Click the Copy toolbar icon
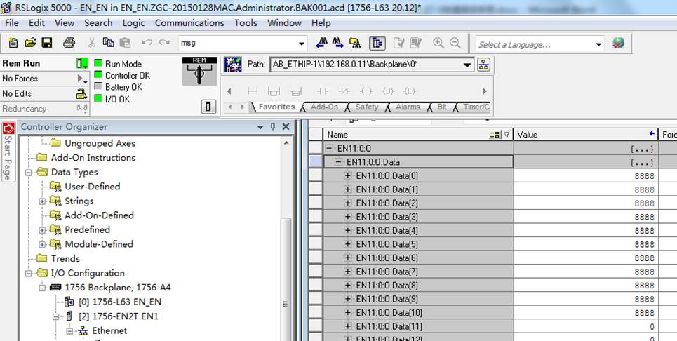677x341 pixels. point(108,42)
